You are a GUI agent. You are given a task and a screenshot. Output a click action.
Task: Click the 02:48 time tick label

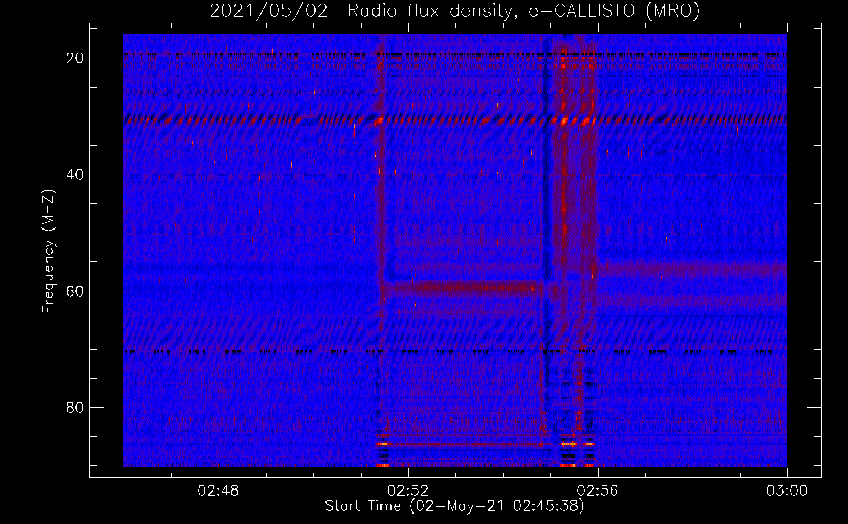pyautogui.click(x=218, y=491)
